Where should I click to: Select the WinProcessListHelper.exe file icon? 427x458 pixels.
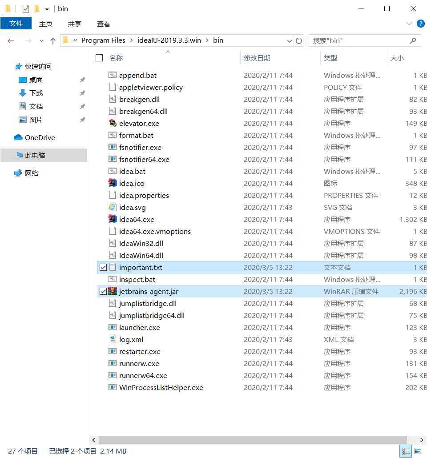pyautogui.click(x=113, y=387)
